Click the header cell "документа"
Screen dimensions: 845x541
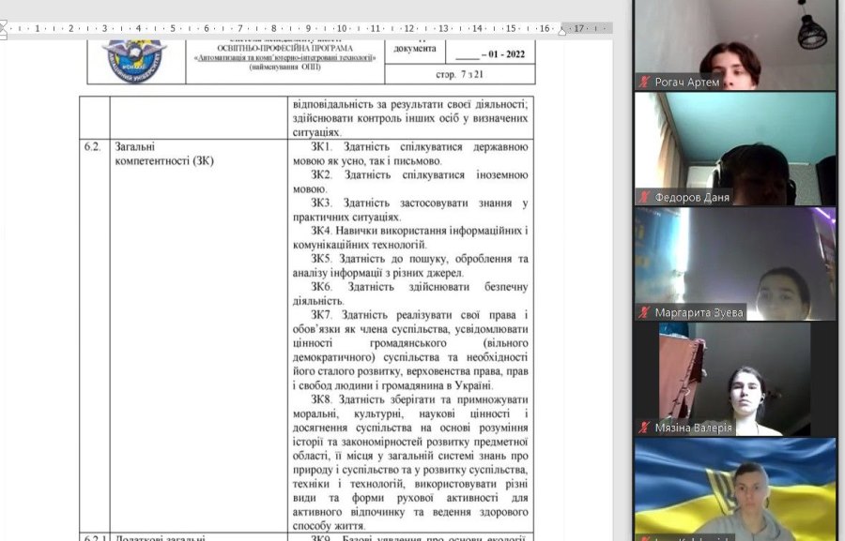[x=414, y=49]
